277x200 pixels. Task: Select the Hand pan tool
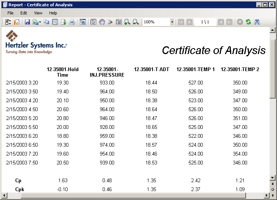coord(102,22)
